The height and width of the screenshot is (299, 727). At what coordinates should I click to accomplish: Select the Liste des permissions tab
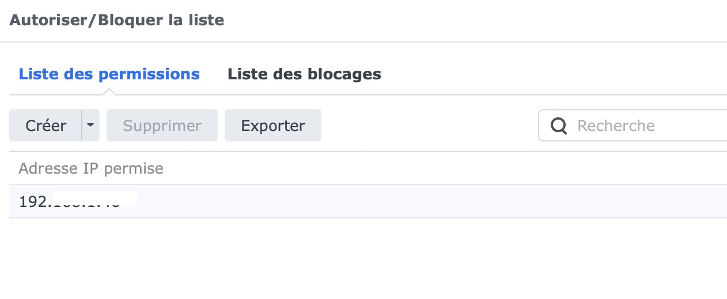coord(109,74)
